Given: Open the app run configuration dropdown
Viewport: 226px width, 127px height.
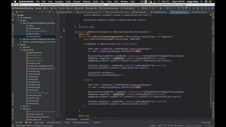Looking at the screenshot, I should 147,8.
